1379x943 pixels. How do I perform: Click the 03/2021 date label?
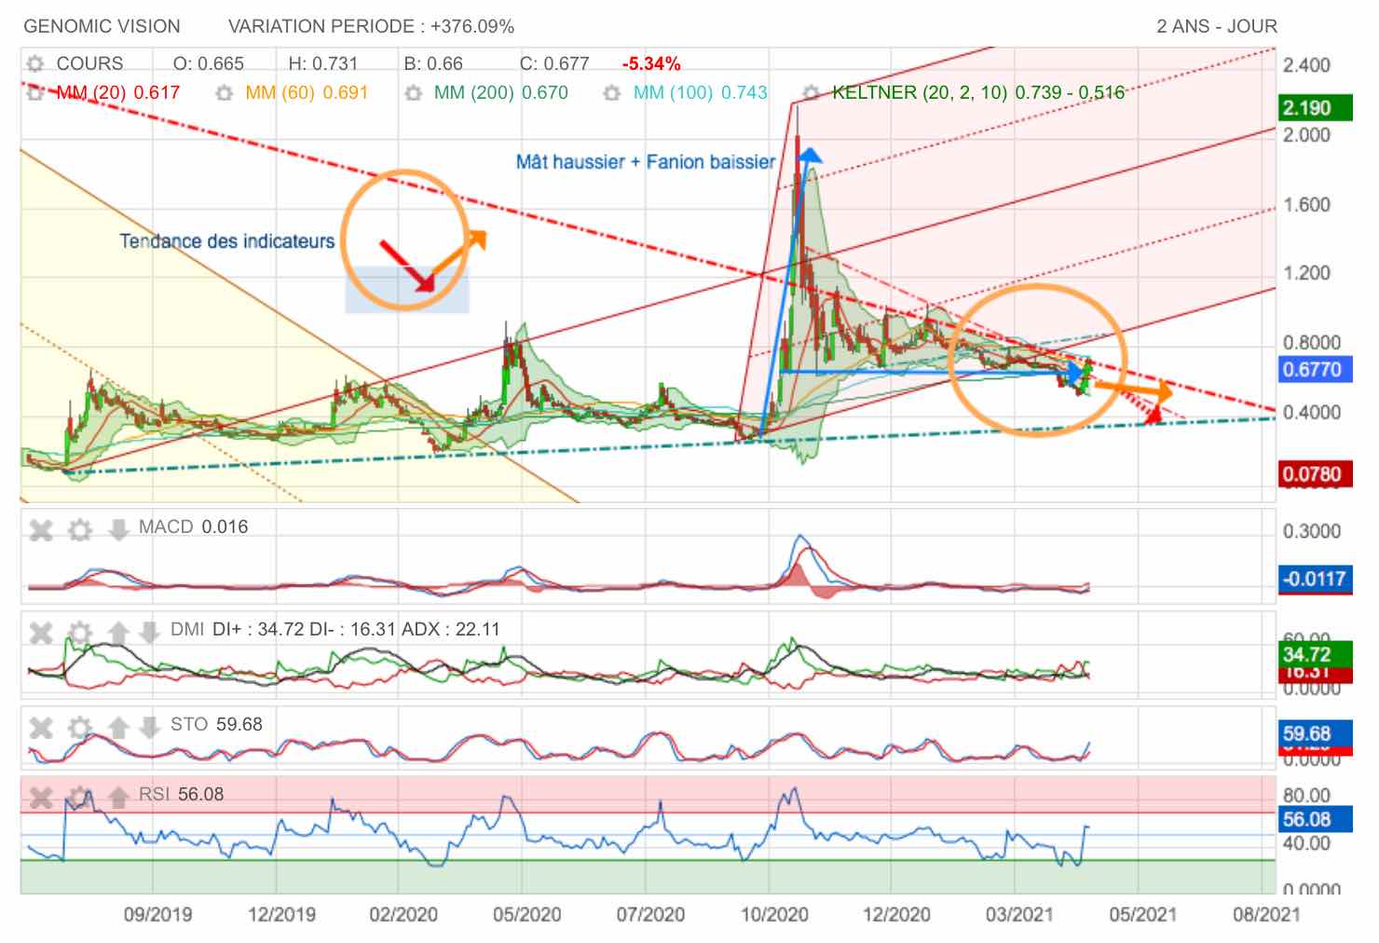pos(1019,914)
